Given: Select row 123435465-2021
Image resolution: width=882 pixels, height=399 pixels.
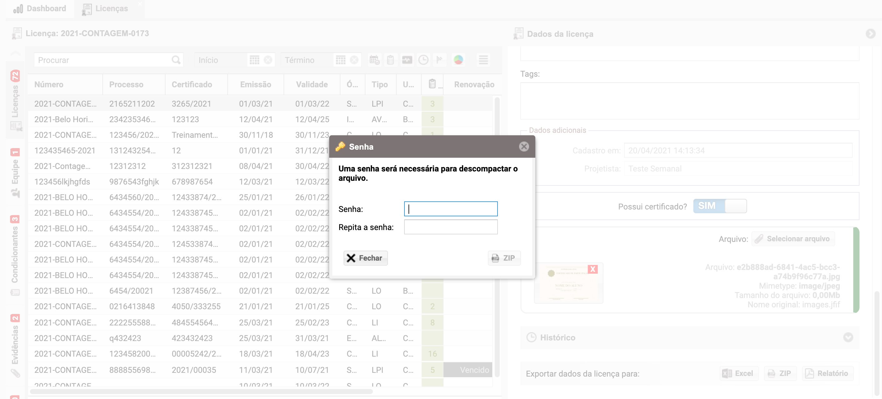Looking at the screenshot, I should (x=178, y=150).
